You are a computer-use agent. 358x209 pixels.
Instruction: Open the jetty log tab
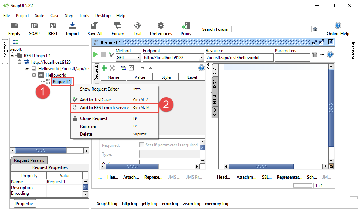click(149, 204)
